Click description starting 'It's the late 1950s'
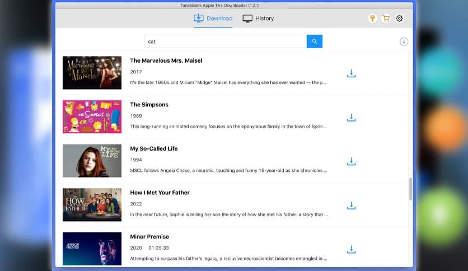The width and height of the screenshot is (468, 271). [228, 83]
